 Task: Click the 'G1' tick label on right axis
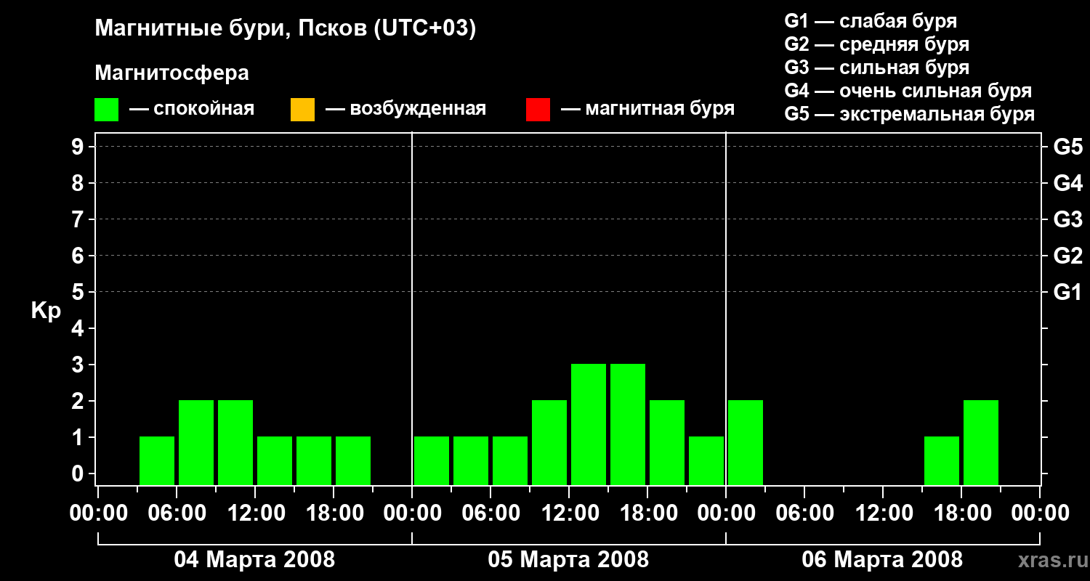[x=1068, y=292]
